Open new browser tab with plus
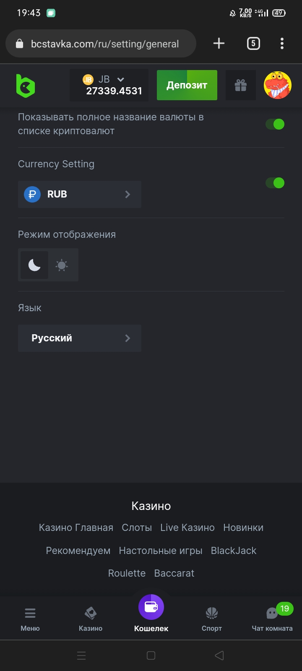Viewport: 302px width, 671px height. click(x=219, y=44)
